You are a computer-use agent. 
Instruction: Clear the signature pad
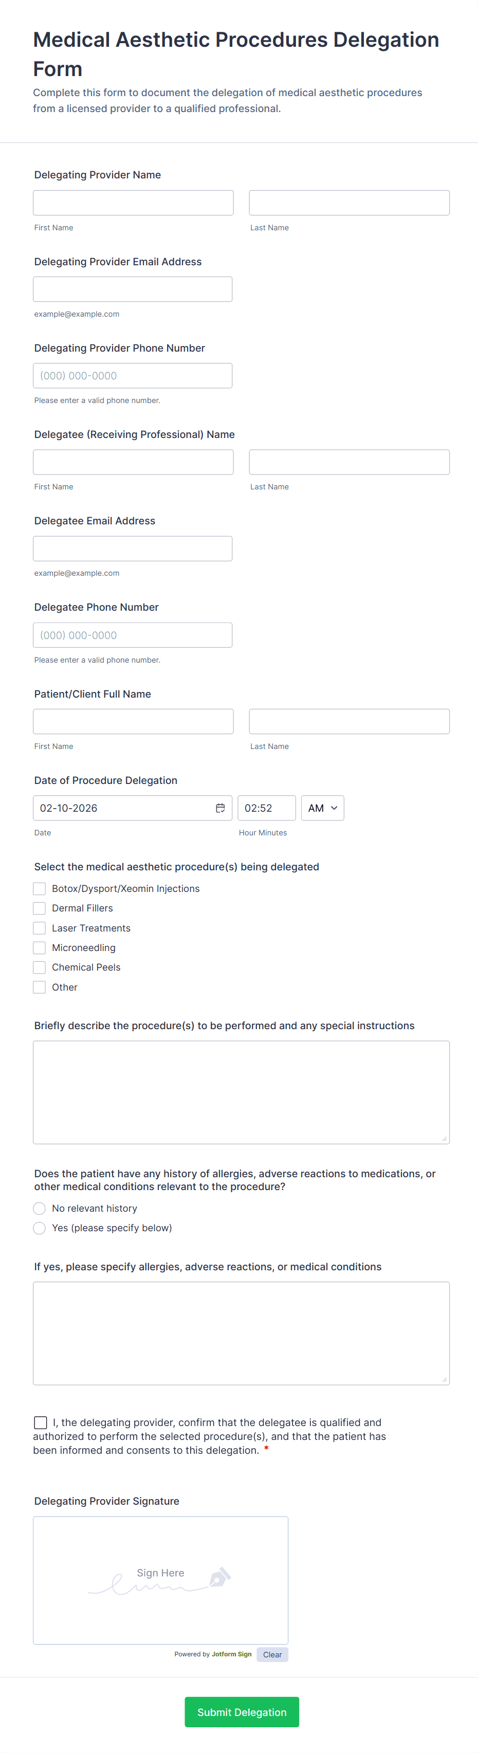272,1655
